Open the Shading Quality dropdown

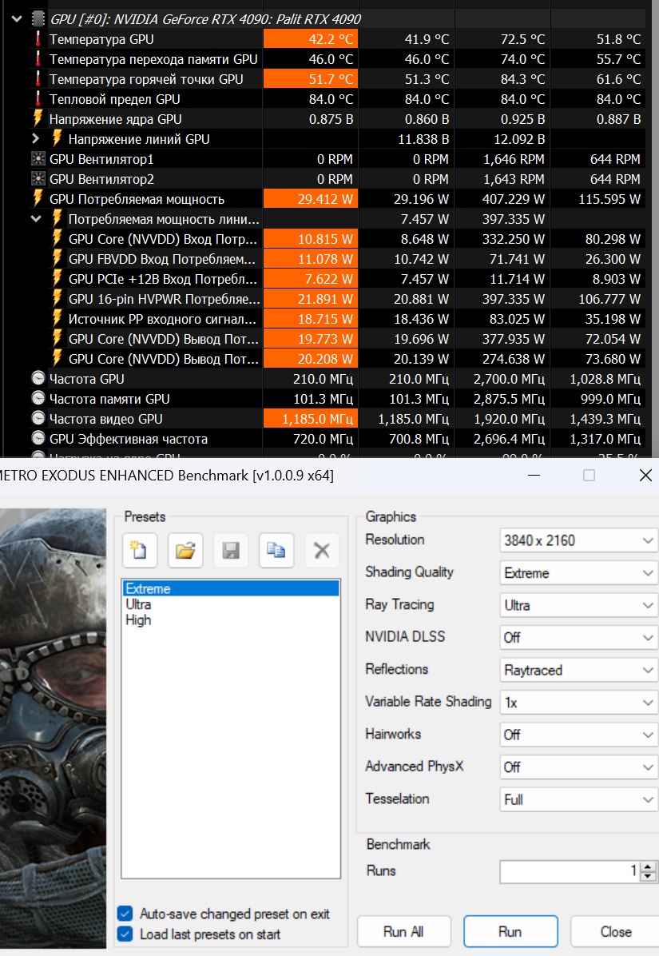coord(578,572)
